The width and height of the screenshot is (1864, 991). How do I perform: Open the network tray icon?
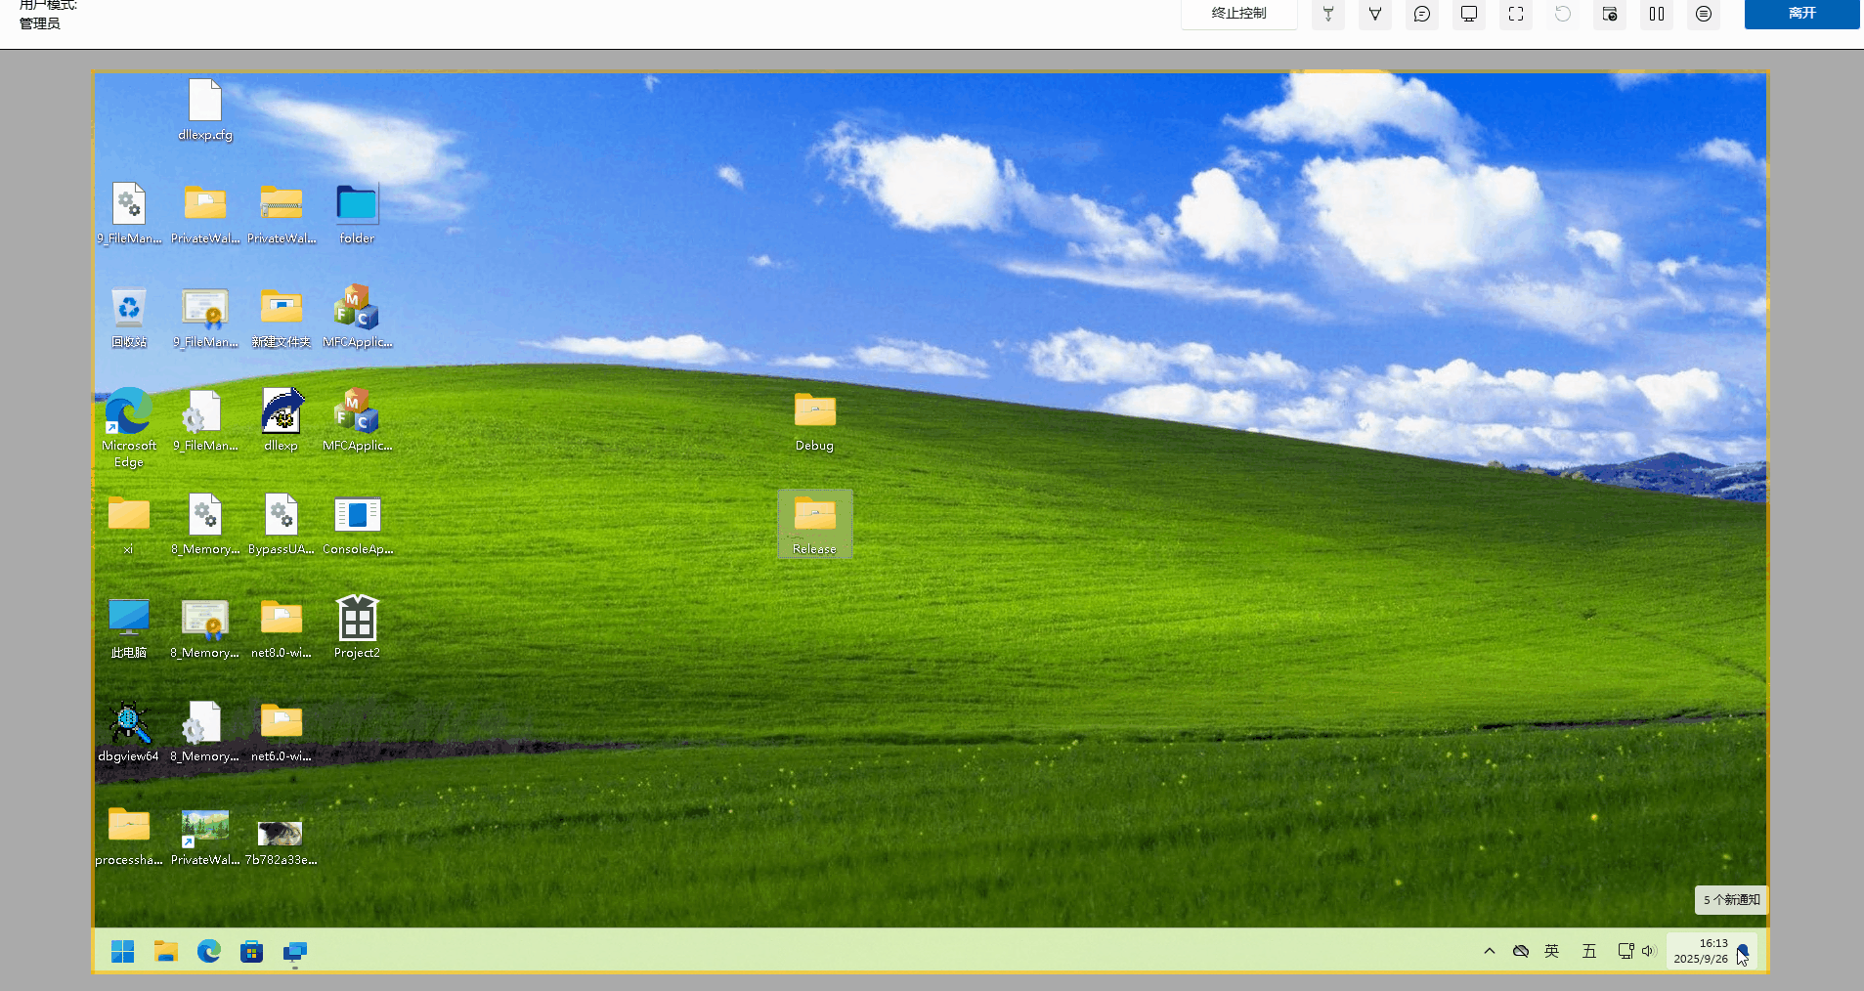pyautogui.click(x=1626, y=951)
